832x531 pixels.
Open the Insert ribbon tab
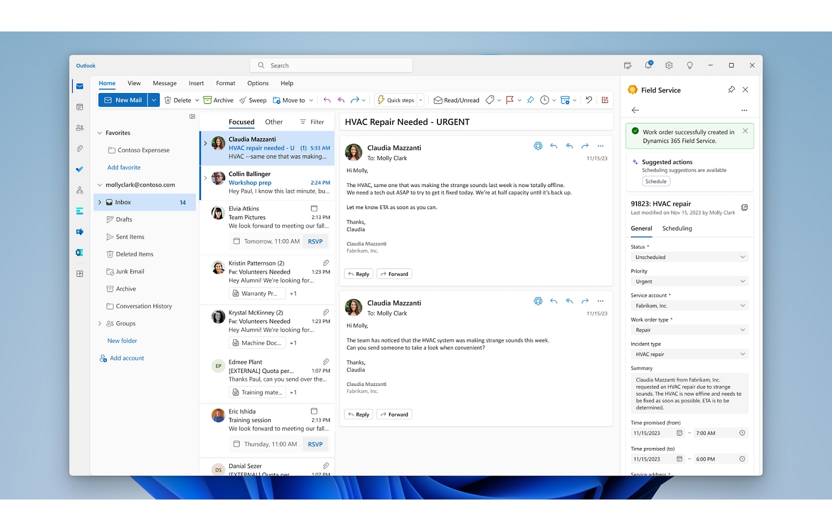(196, 83)
